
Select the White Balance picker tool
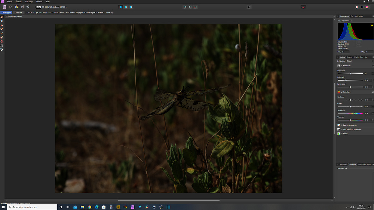[1, 50]
